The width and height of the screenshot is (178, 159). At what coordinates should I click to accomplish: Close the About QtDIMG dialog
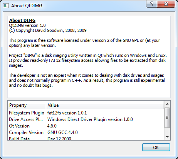pos(166,4)
